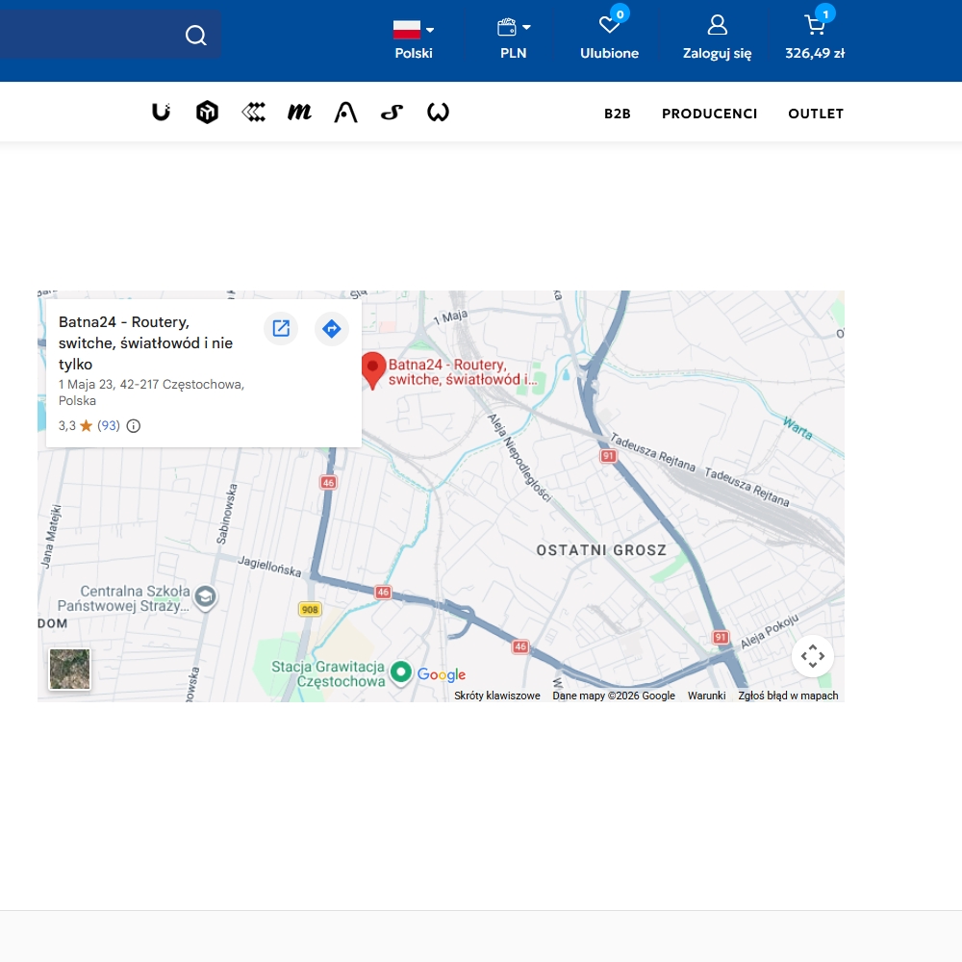The image size is (962, 962).
Task: Select the letter A brand logo
Action: click(345, 113)
